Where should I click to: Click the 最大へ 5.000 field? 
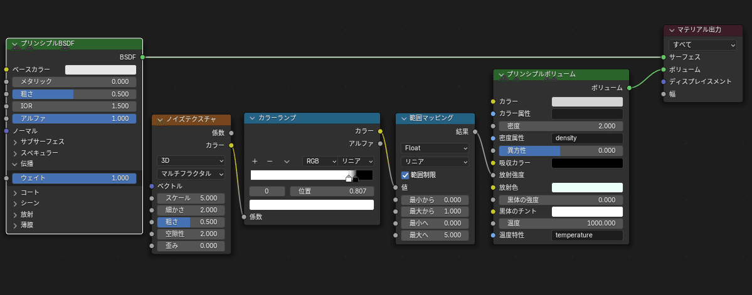point(435,235)
